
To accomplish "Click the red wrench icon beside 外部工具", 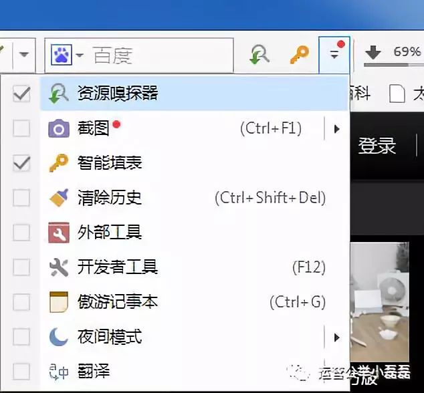I will pyautogui.click(x=59, y=233).
